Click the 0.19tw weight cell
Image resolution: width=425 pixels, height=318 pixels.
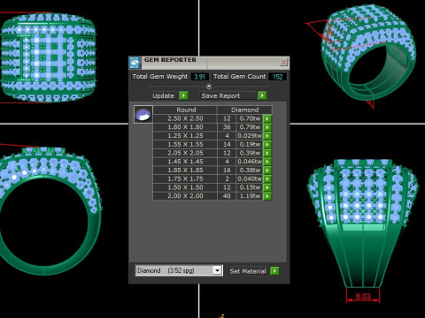coord(250,144)
